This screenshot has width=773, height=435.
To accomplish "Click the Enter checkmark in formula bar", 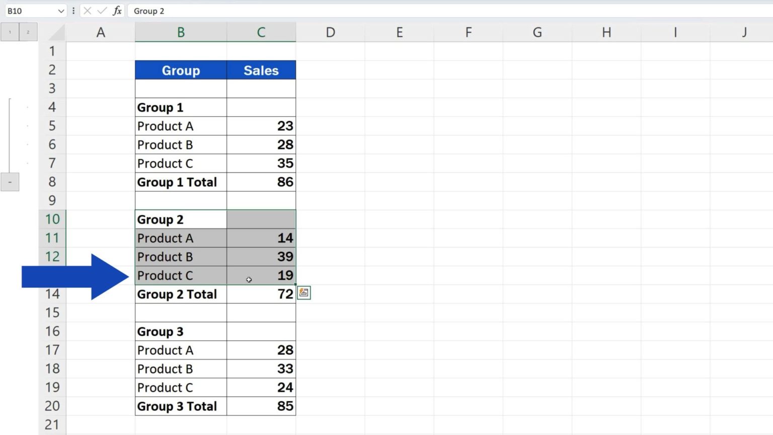I will [102, 11].
